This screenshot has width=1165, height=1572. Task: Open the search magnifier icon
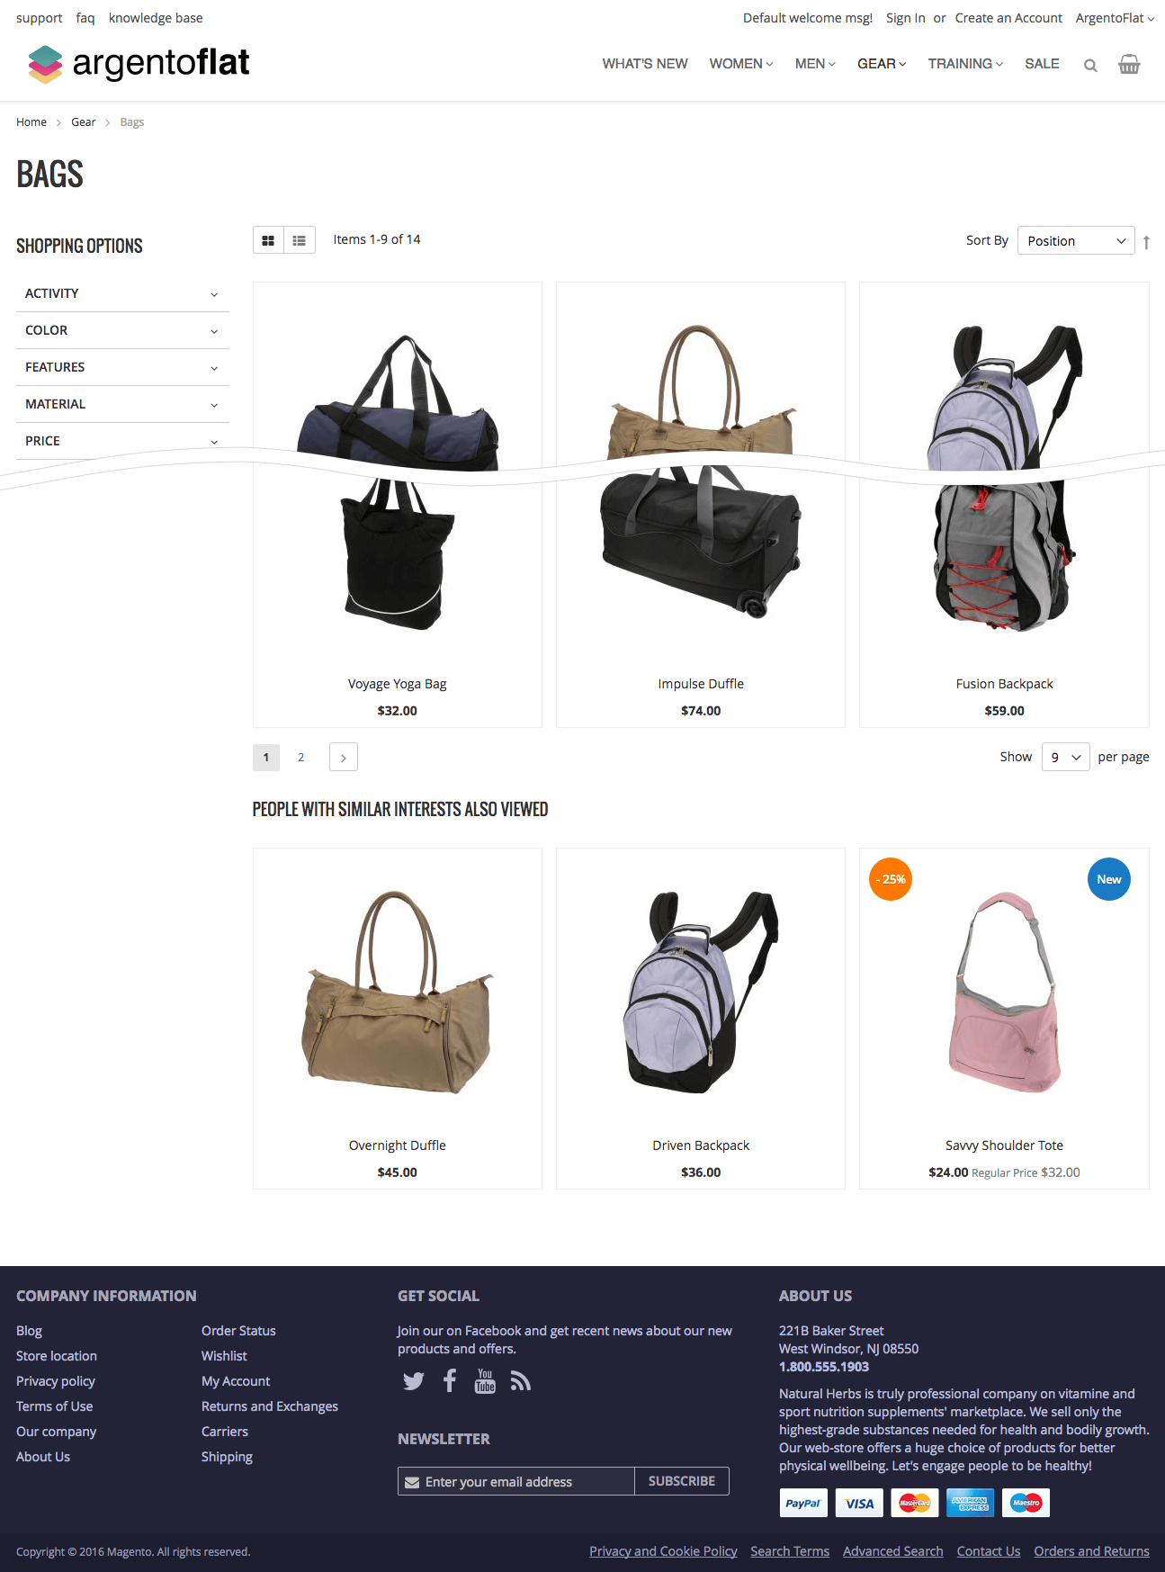coord(1090,65)
